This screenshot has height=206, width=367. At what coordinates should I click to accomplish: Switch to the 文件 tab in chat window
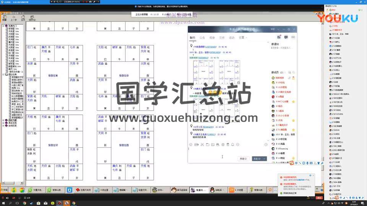pyautogui.click(x=222, y=38)
